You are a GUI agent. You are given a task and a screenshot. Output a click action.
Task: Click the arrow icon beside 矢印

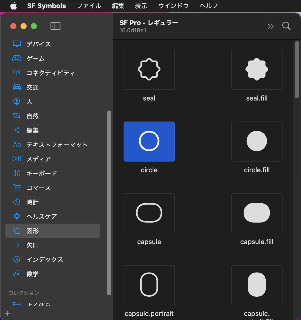click(17, 245)
